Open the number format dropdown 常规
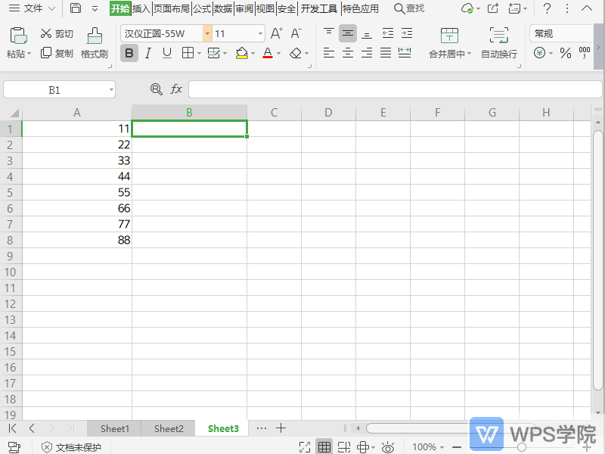 click(x=560, y=34)
